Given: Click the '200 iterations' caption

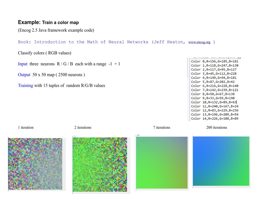Looking at the screenshot, I should point(216,128).
